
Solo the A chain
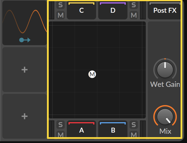point(60,125)
